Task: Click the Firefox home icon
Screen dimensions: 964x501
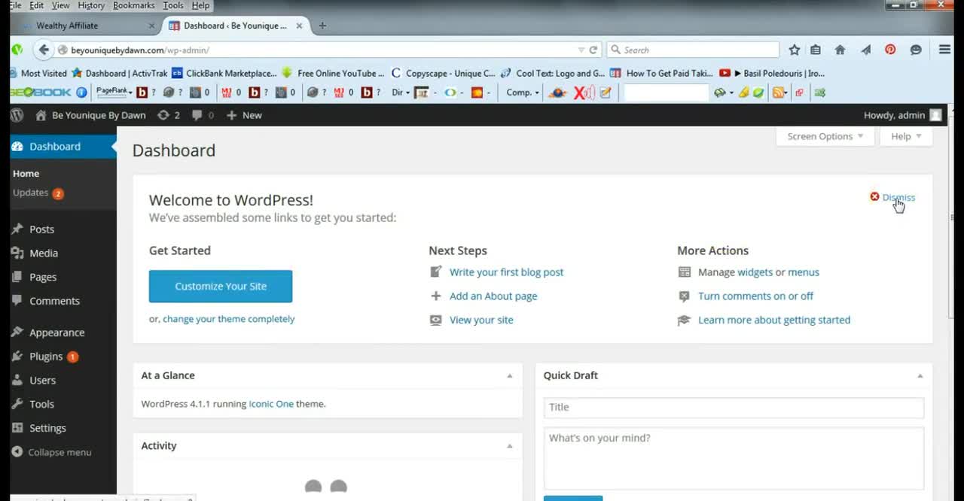Action: tap(840, 50)
